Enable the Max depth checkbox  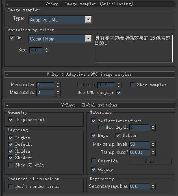(x=101, y=127)
